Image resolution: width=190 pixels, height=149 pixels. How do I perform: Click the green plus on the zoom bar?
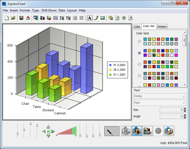pyautogui.click(x=76, y=135)
